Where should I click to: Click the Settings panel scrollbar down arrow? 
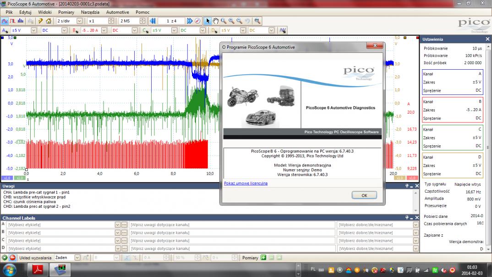[488, 249]
